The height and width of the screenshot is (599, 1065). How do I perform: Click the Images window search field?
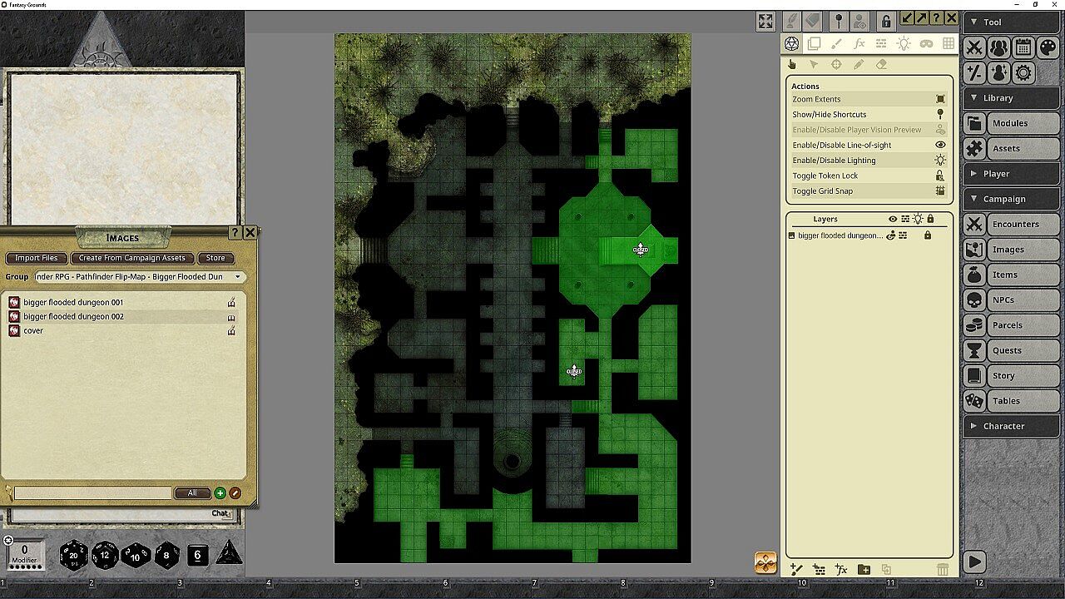92,493
